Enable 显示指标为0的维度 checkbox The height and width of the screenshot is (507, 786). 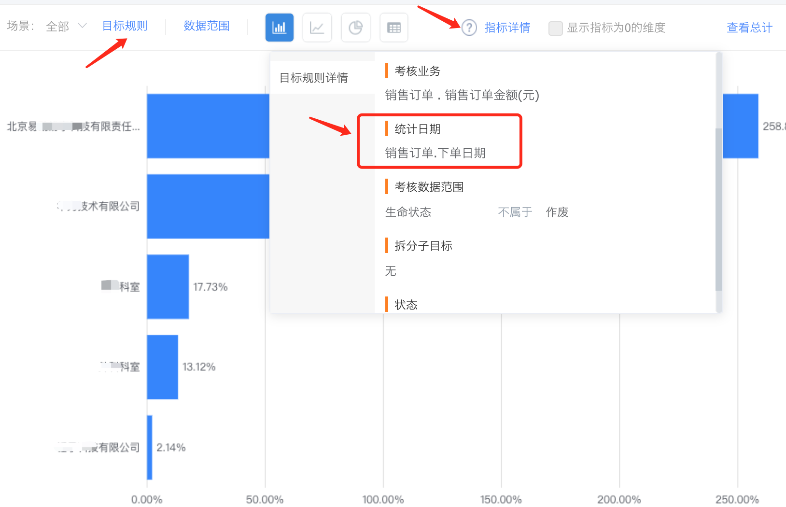coord(555,28)
